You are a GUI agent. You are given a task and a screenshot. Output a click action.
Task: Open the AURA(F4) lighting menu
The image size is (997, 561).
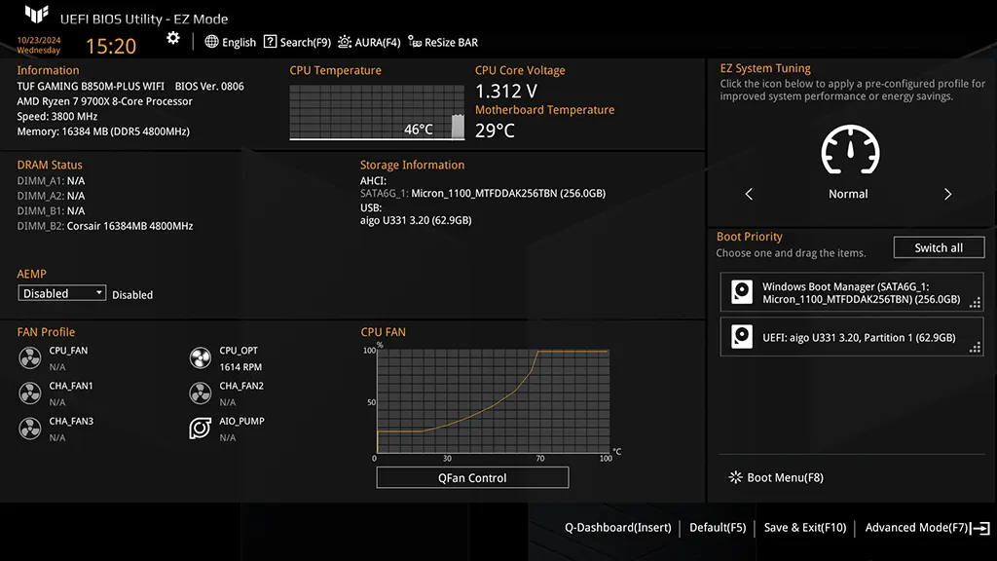click(x=369, y=43)
